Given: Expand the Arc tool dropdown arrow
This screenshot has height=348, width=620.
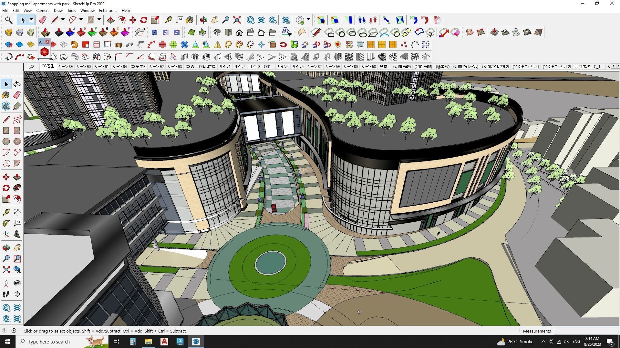Looking at the screenshot, I should click(81, 20).
